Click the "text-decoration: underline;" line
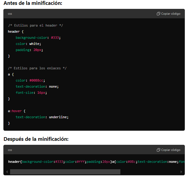 [42, 117]
